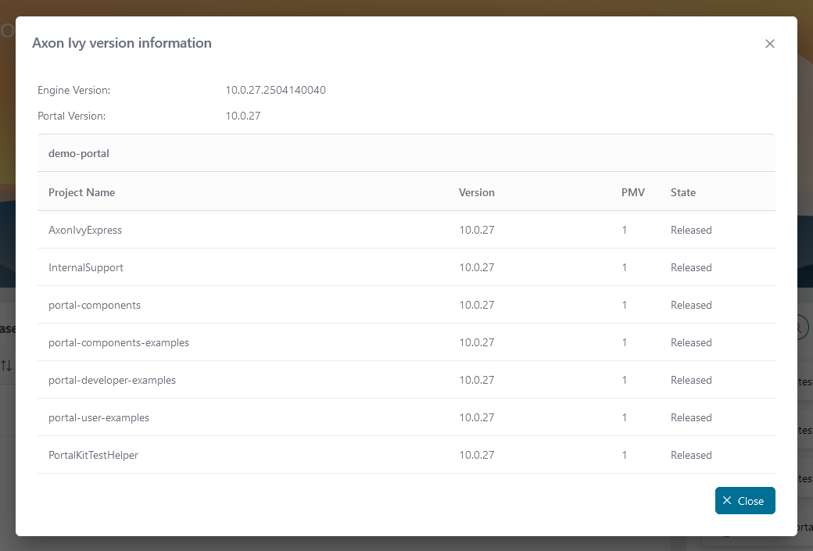Click Released state of portal-components-examples
813x551 pixels.
(x=691, y=342)
